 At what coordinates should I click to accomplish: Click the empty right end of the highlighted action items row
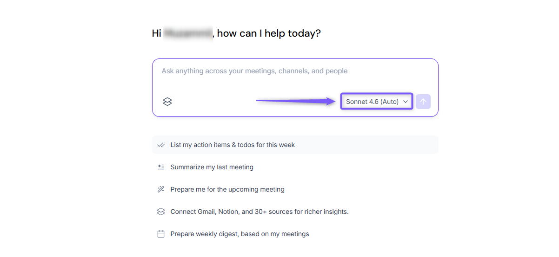367,145
